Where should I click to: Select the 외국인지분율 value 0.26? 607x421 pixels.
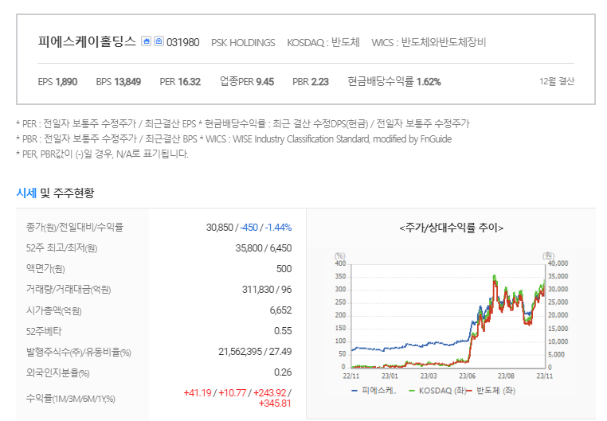pos(283,372)
